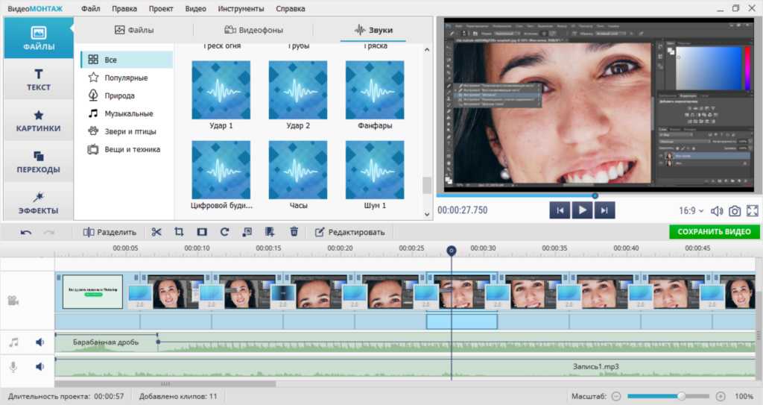
Task: Open the Правка menu
Action: 124,9
